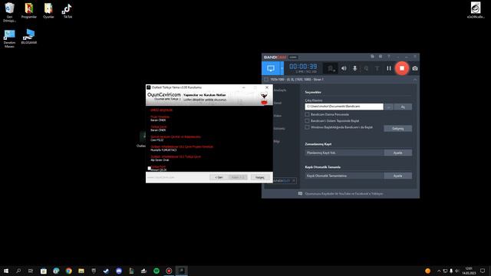The image size is (491, 276).
Task: Open Bandicam folder icon in title bar
Action: [372, 57]
